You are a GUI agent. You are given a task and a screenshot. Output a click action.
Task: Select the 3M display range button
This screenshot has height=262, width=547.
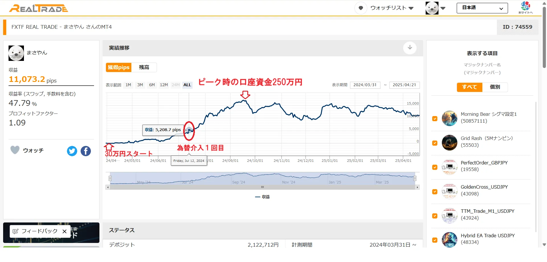pos(140,85)
